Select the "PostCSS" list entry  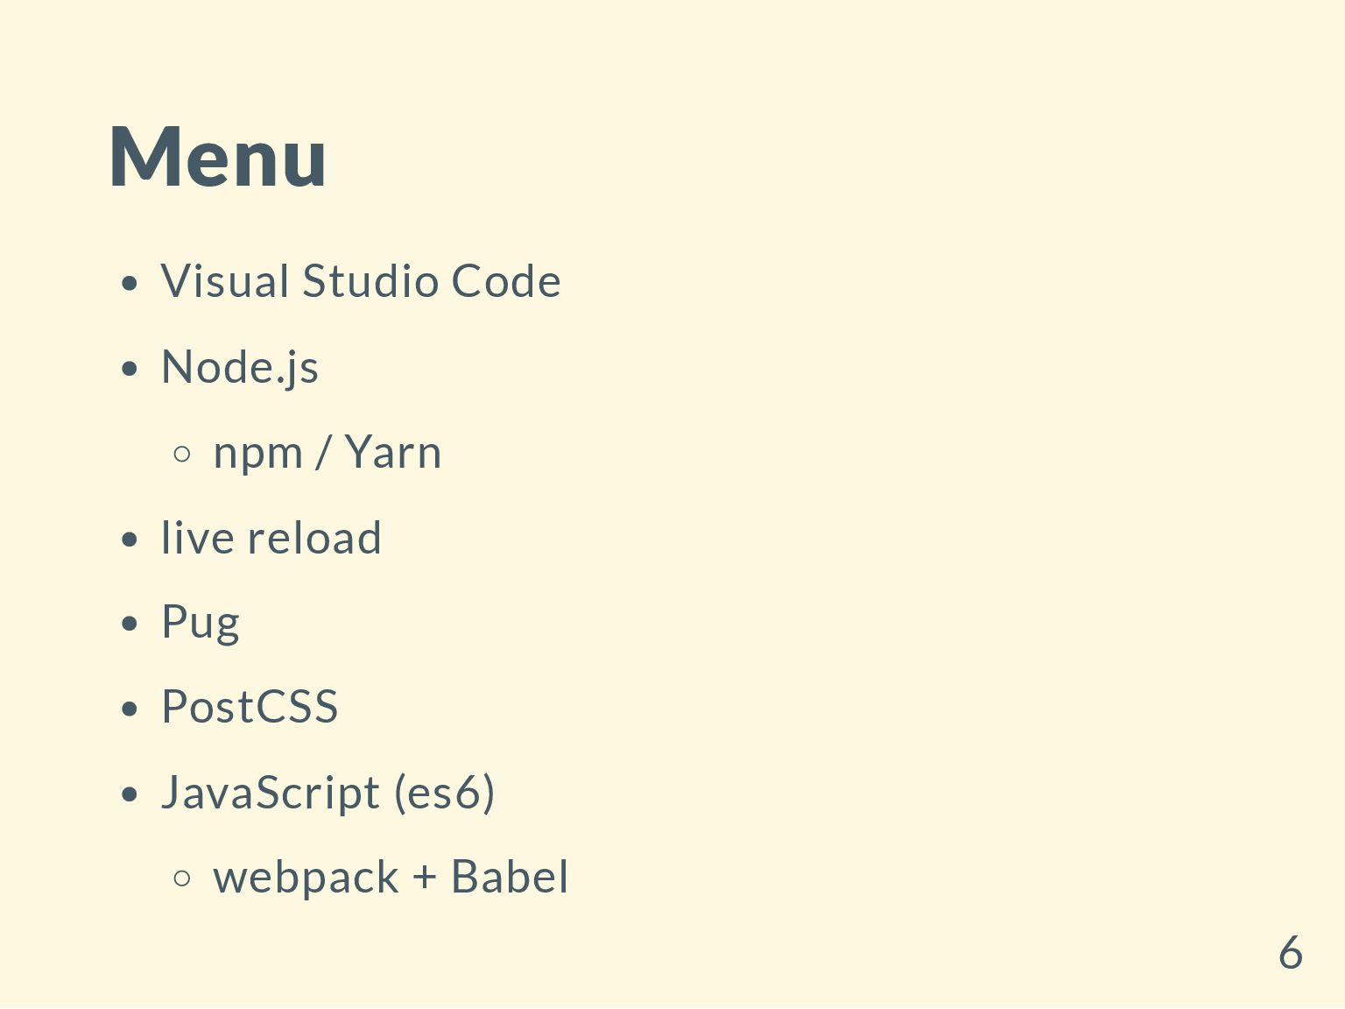click(250, 708)
